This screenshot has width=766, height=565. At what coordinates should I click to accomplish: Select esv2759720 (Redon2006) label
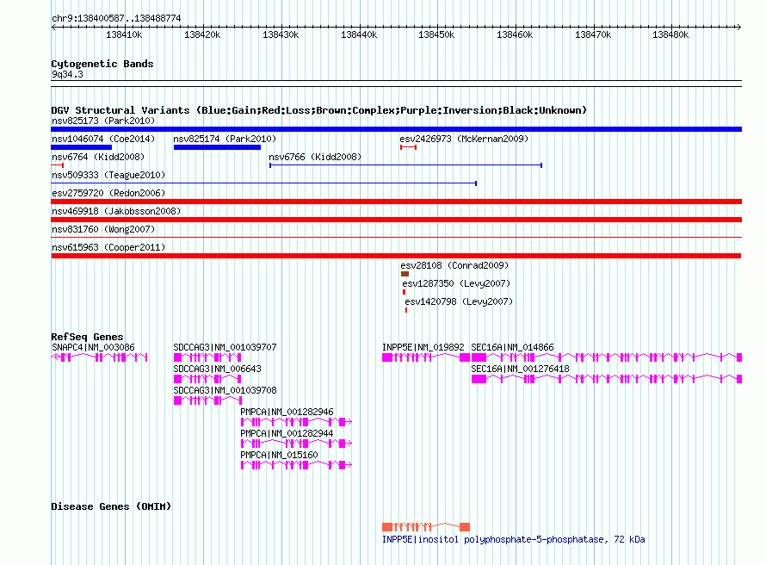click(108, 193)
